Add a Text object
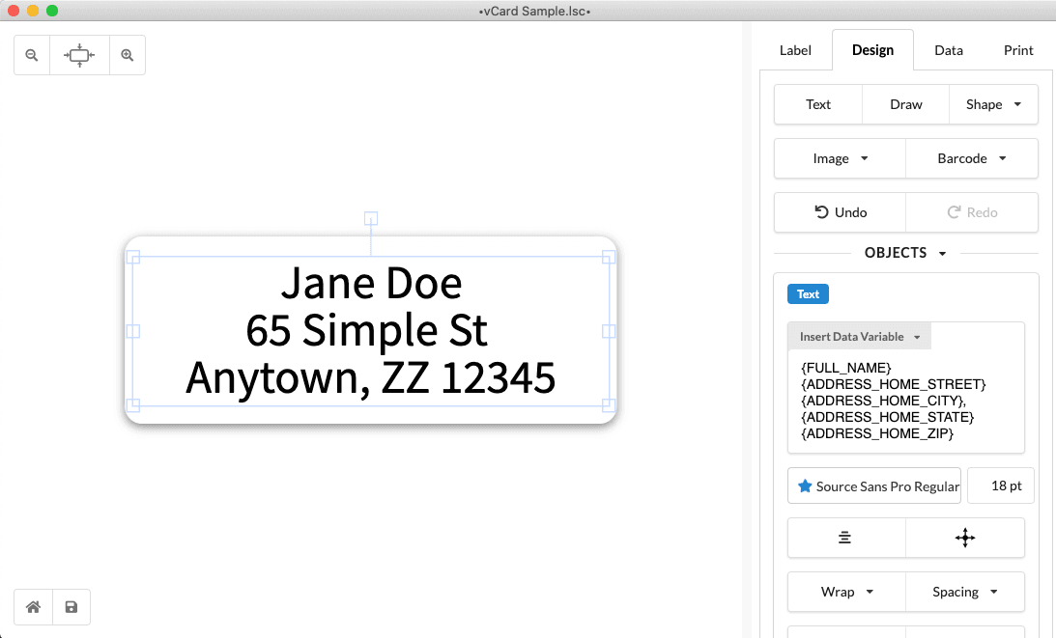Image resolution: width=1056 pixels, height=638 pixels. (x=817, y=104)
